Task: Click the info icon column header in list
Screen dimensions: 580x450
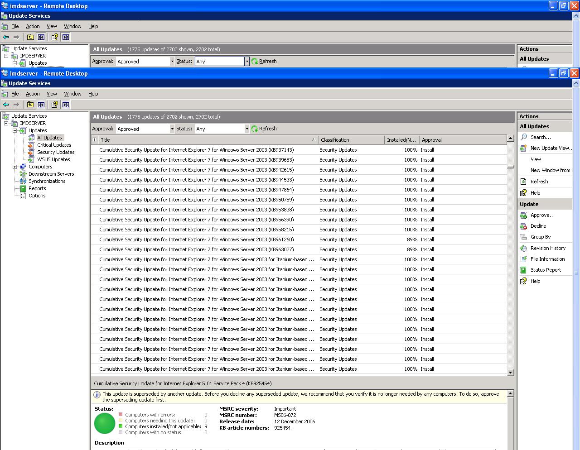Action: pyautogui.click(x=95, y=140)
